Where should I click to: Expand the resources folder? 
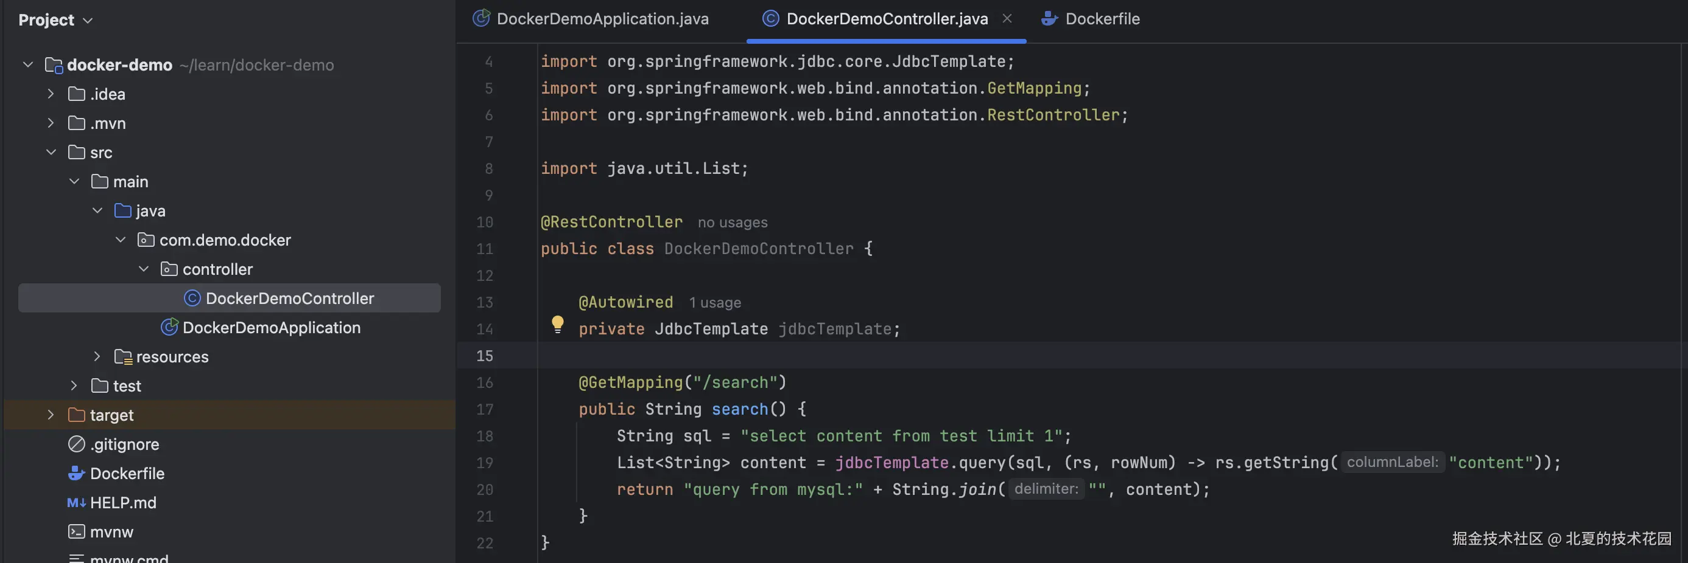click(97, 356)
